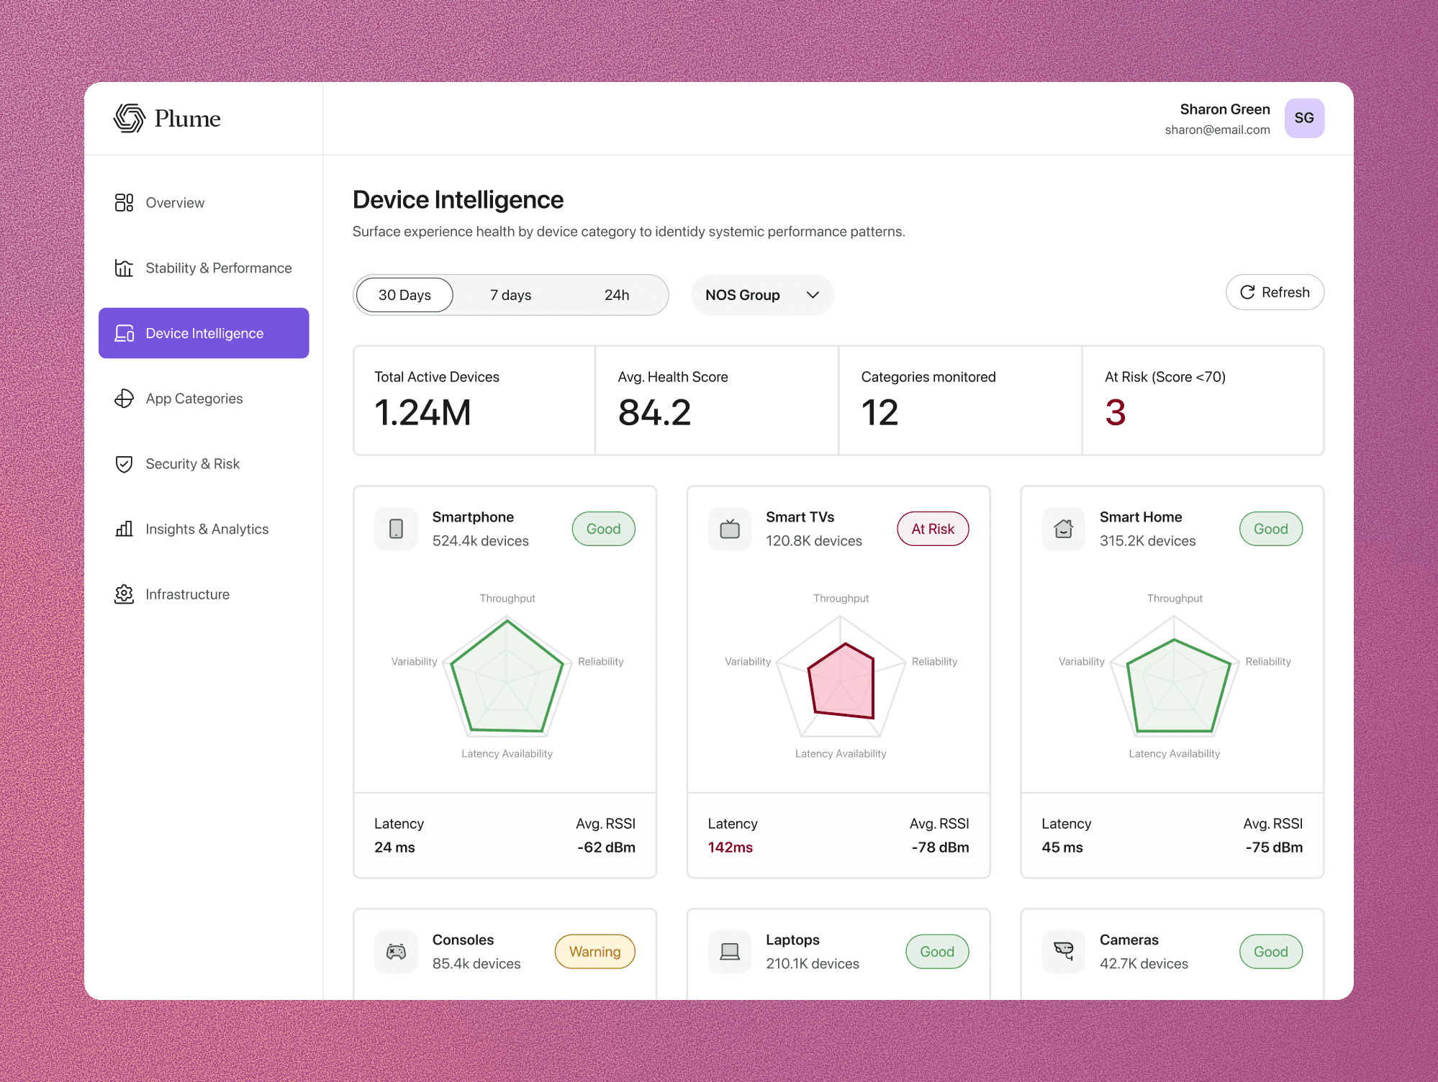
Task: Click the NOS Group chevron arrow
Action: pyautogui.click(x=813, y=295)
